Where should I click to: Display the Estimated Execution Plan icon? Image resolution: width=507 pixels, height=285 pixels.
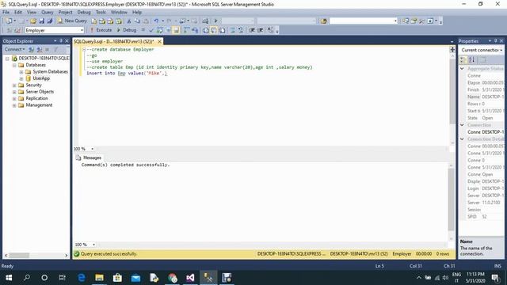(160, 30)
